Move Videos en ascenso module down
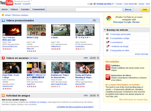This screenshot has height=111, width=151. 94,58
